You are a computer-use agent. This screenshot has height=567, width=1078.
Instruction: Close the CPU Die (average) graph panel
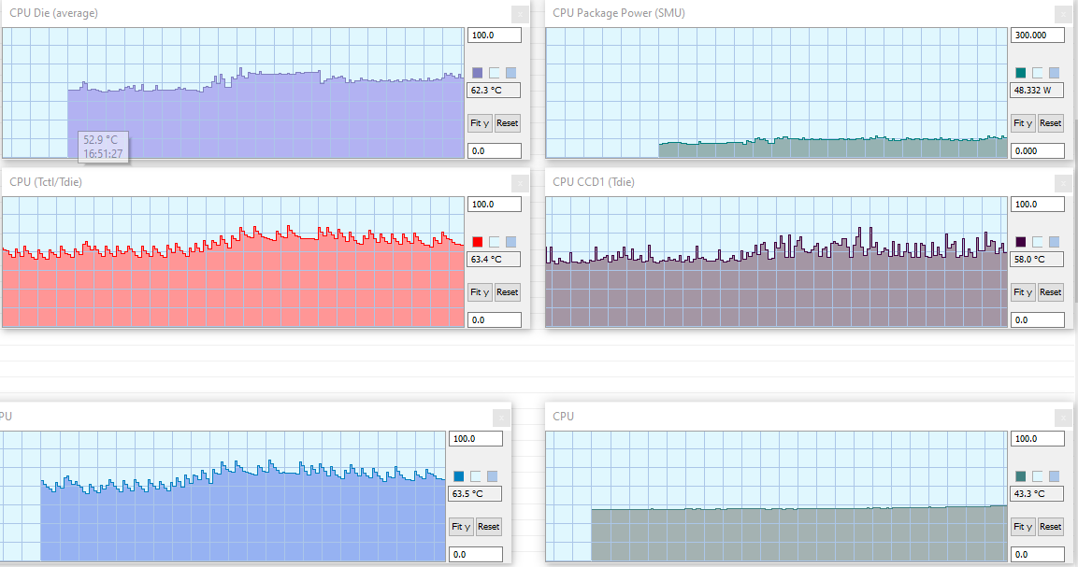521,14
